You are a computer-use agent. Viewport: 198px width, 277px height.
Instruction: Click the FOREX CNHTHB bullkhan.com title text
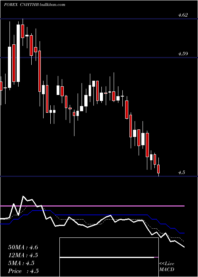(x=34, y=5)
